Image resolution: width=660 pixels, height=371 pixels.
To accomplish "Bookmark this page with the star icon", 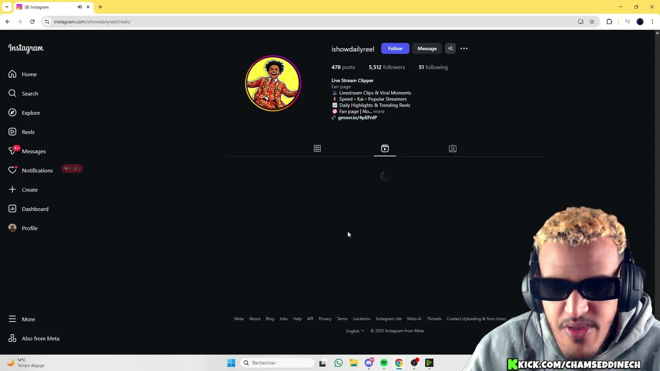I will [x=592, y=22].
